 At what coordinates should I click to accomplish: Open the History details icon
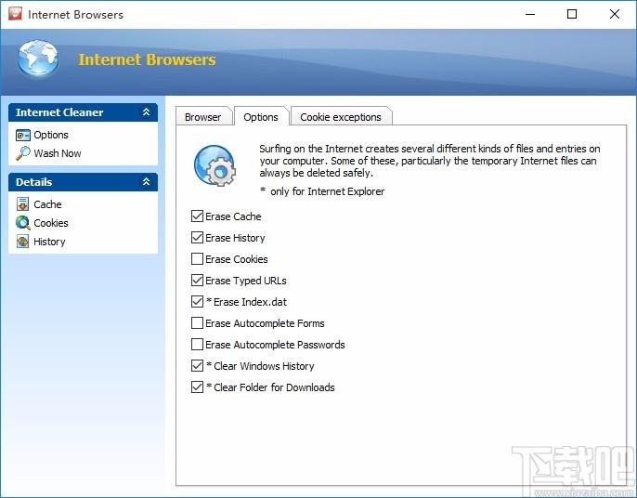coord(22,242)
